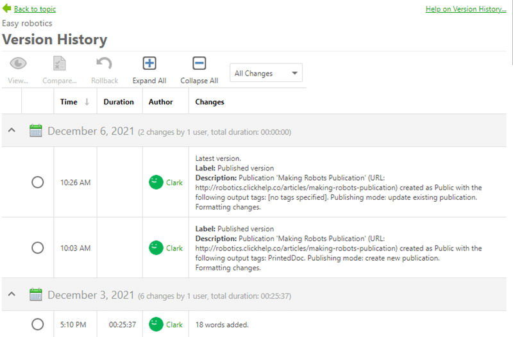The width and height of the screenshot is (513, 337).
Task: Select the 5:10 PM version radio button
Action: point(38,324)
